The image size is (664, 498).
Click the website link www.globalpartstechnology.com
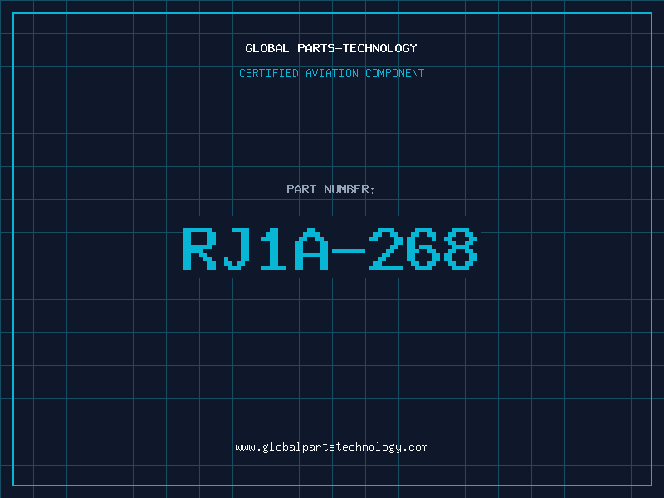(331, 447)
